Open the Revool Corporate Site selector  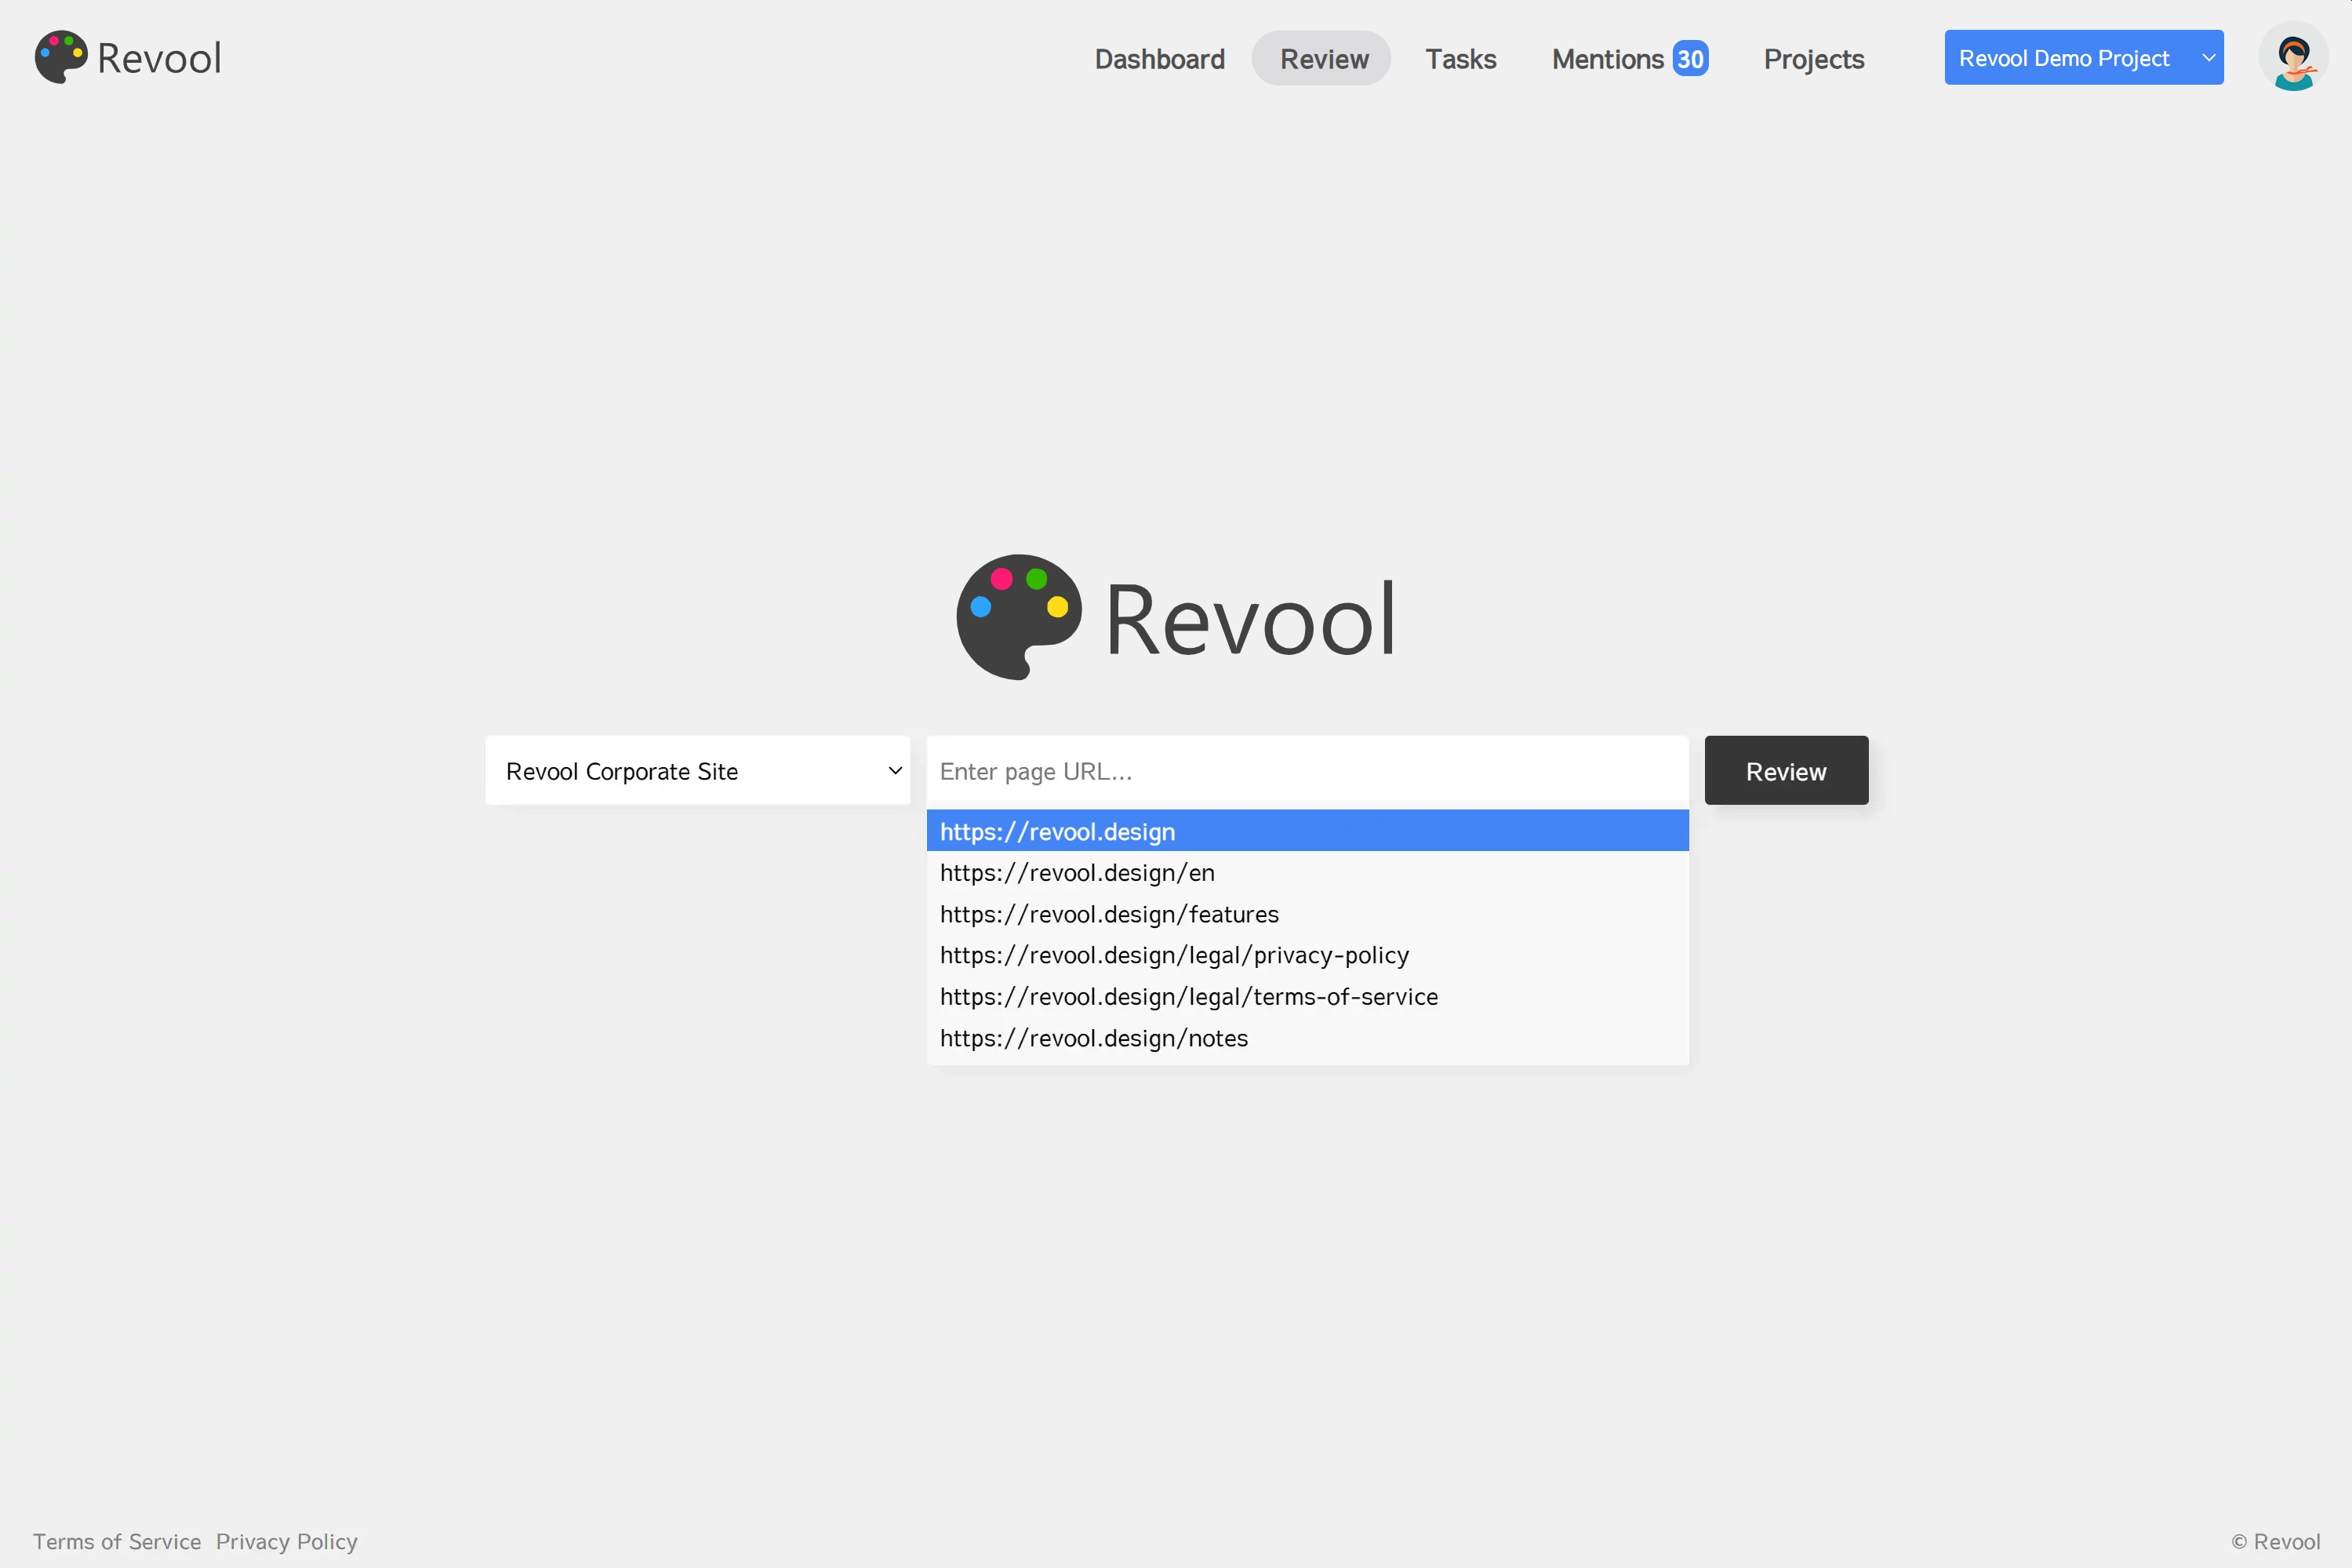(x=698, y=771)
